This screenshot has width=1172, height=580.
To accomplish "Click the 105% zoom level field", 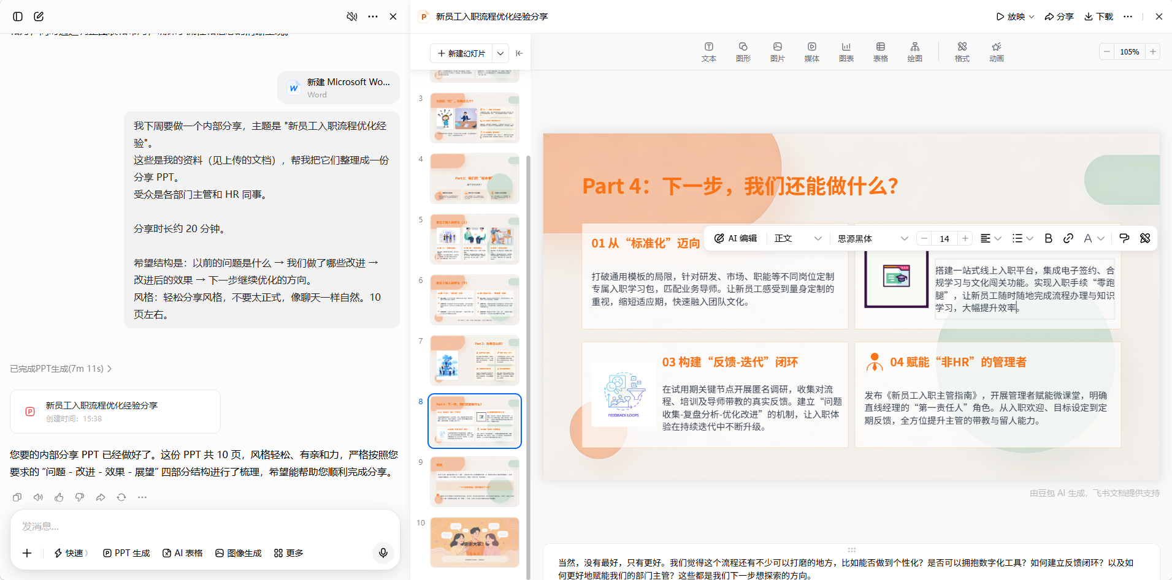I will point(1130,52).
